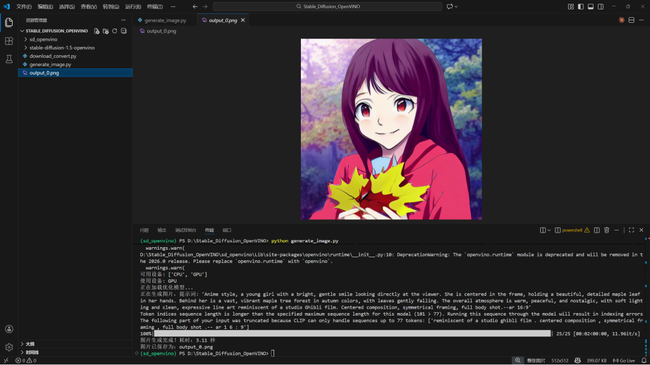Expand the sd_openvino folder
Screen dimensions: 650x365
[x=43, y=39]
